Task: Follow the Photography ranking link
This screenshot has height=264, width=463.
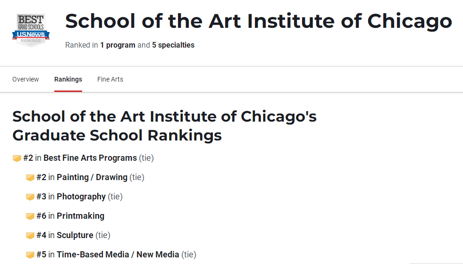Action: point(81,197)
